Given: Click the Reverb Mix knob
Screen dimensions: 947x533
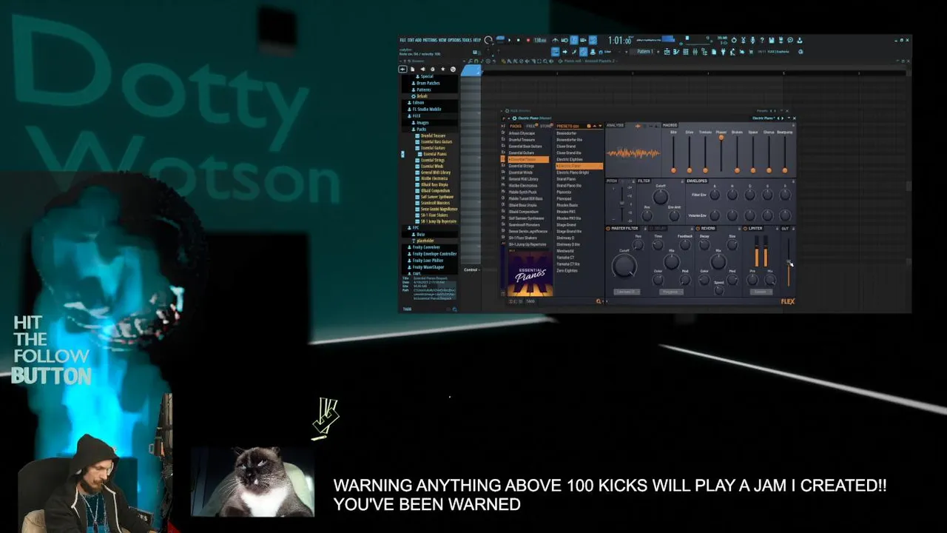Looking at the screenshot, I should point(718,261).
